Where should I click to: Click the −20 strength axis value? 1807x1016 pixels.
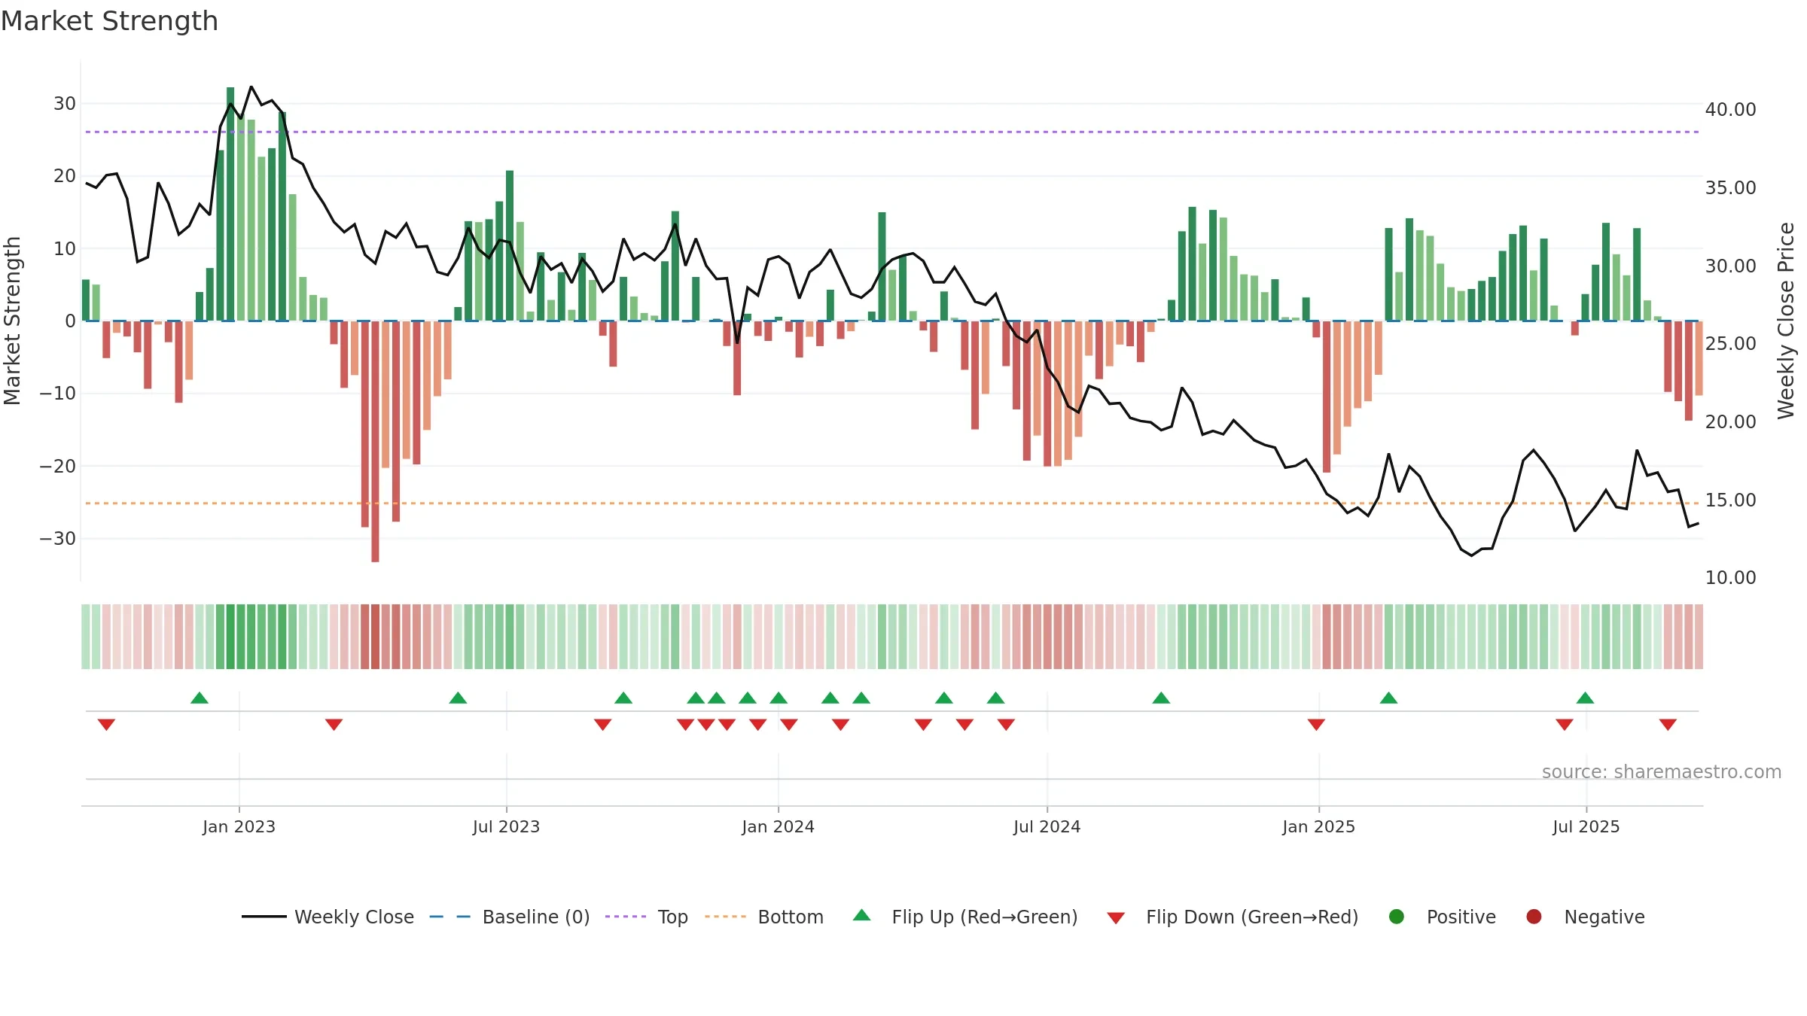pos(57,466)
